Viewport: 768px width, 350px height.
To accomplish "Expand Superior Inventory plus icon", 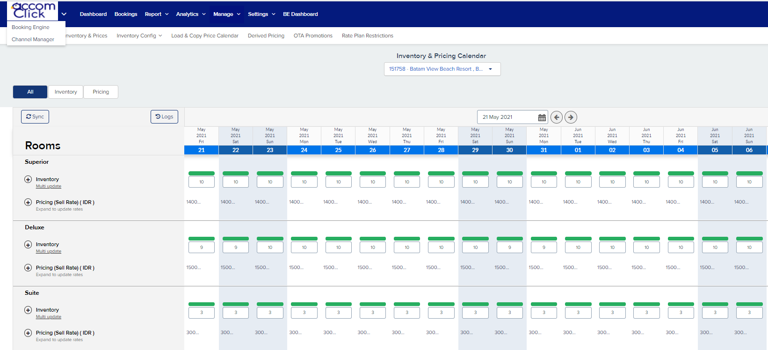I will pyautogui.click(x=28, y=179).
